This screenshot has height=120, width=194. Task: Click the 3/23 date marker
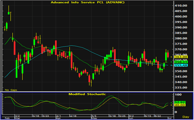(x=46, y=116)
